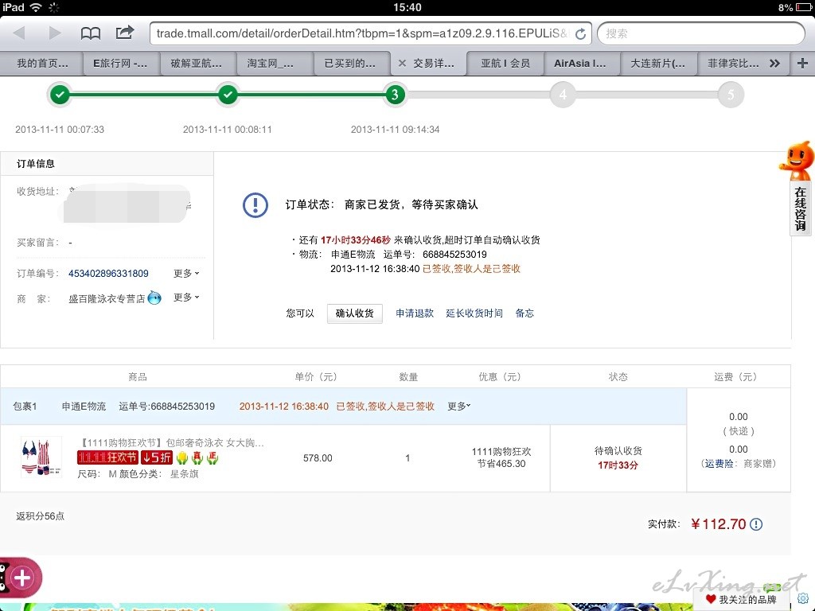Switch to the 我的首页 tab
The image size is (815, 611).
[42, 64]
